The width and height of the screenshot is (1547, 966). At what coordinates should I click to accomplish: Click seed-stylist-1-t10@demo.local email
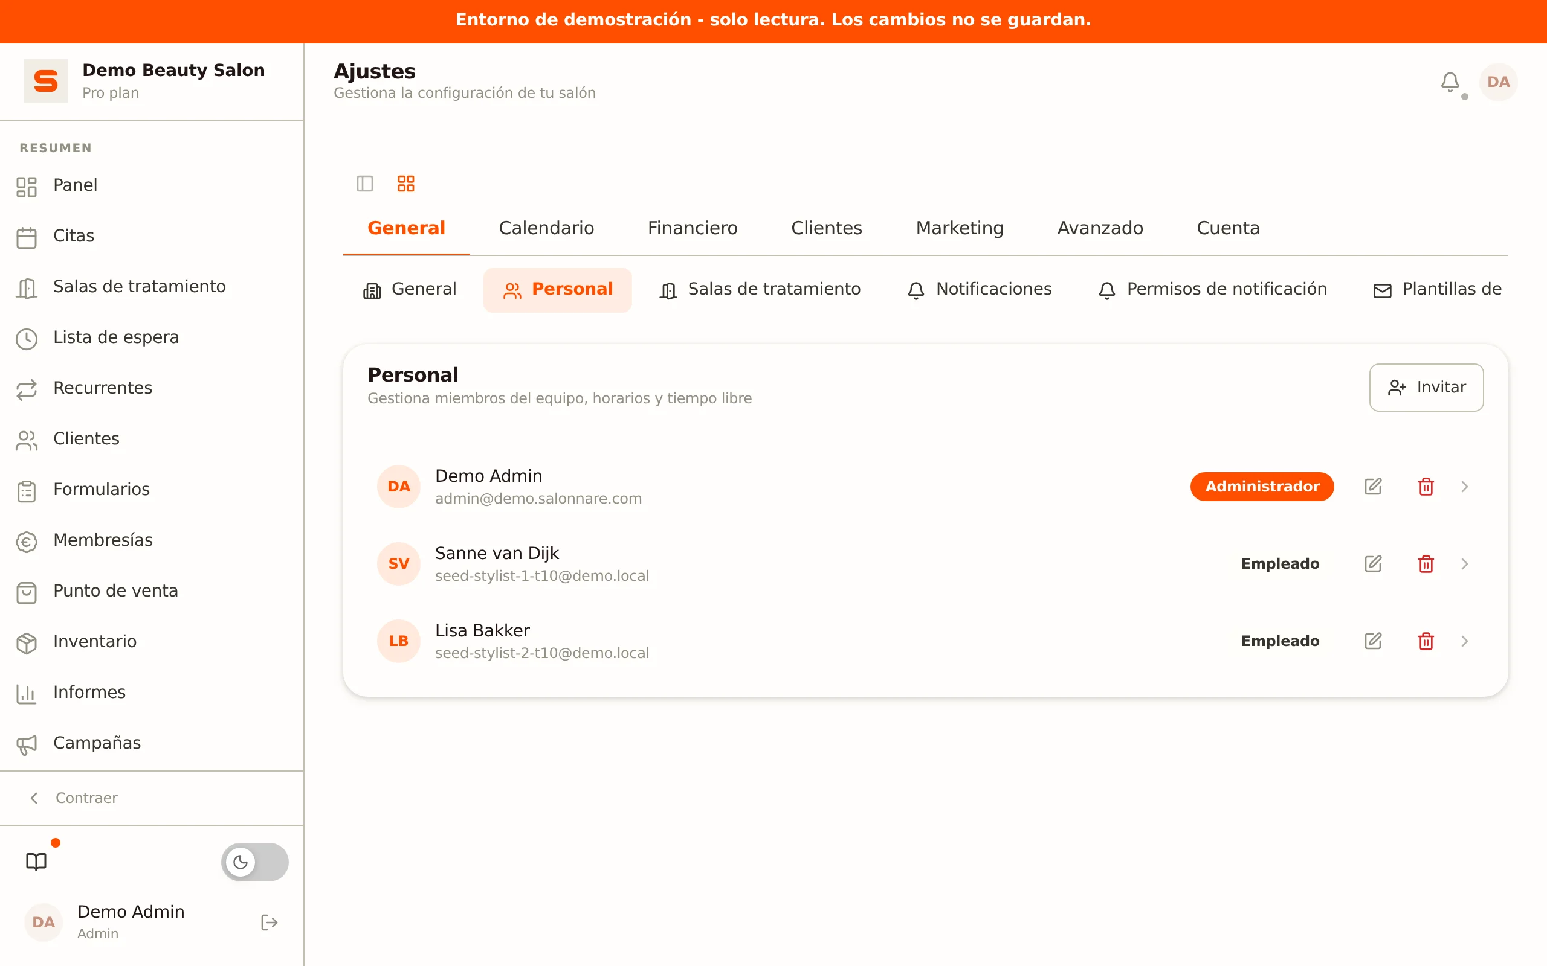click(x=542, y=576)
